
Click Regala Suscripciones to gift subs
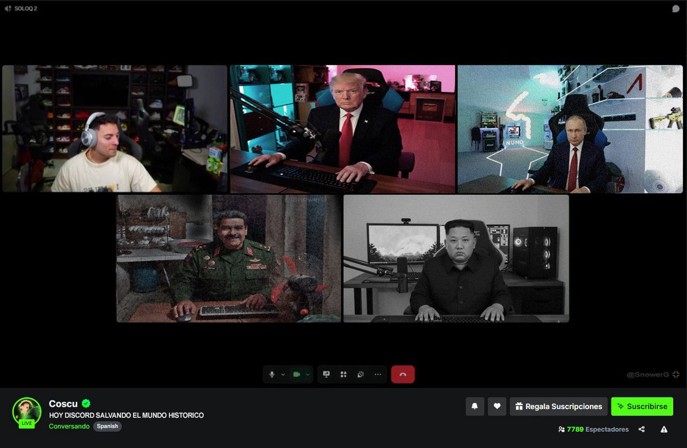pyautogui.click(x=558, y=406)
